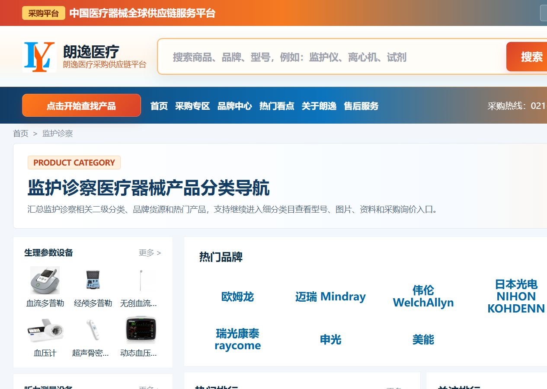This screenshot has width=547, height=389.
Task: Click the 采购平台 badge
Action: (x=44, y=13)
